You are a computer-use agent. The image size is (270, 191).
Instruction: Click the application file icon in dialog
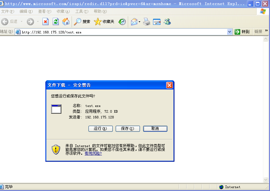click(x=56, y=109)
